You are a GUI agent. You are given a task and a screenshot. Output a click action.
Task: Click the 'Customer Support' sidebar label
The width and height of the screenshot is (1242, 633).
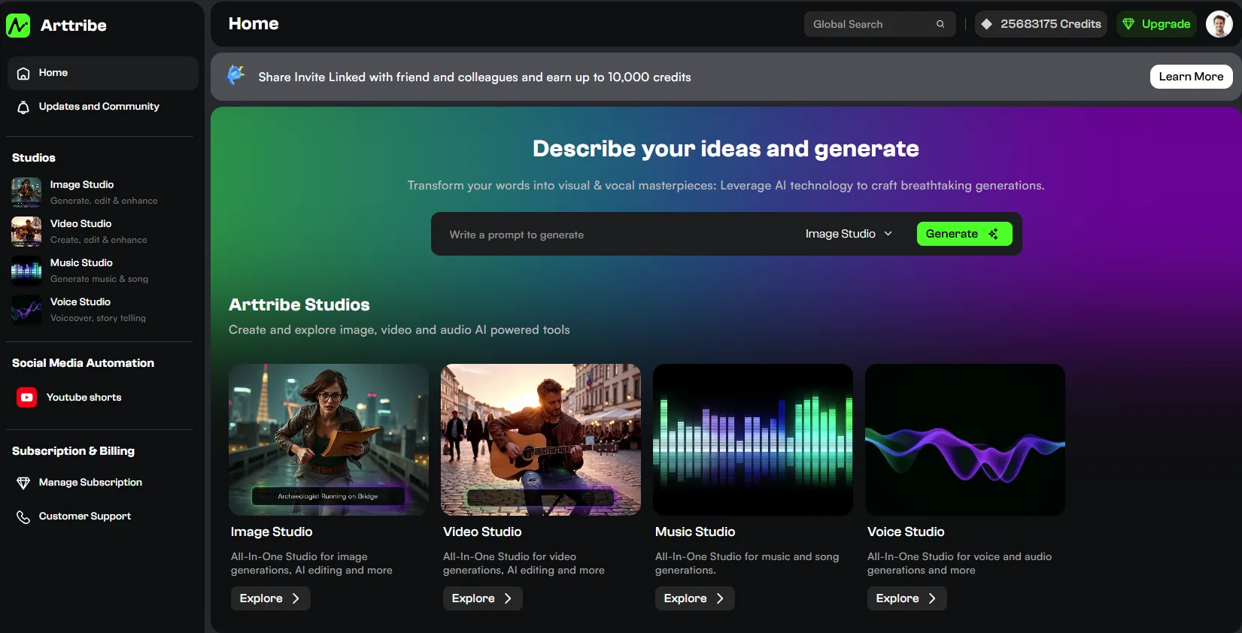point(85,516)
